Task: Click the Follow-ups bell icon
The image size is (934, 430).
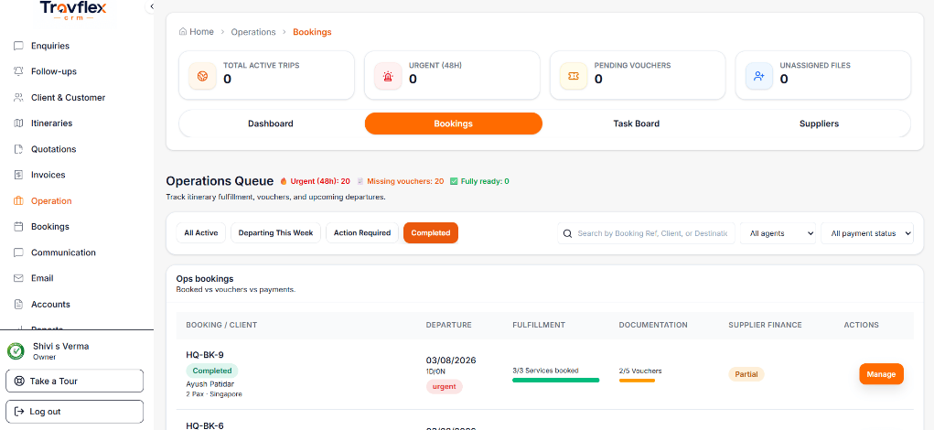Action: (18, 71)
